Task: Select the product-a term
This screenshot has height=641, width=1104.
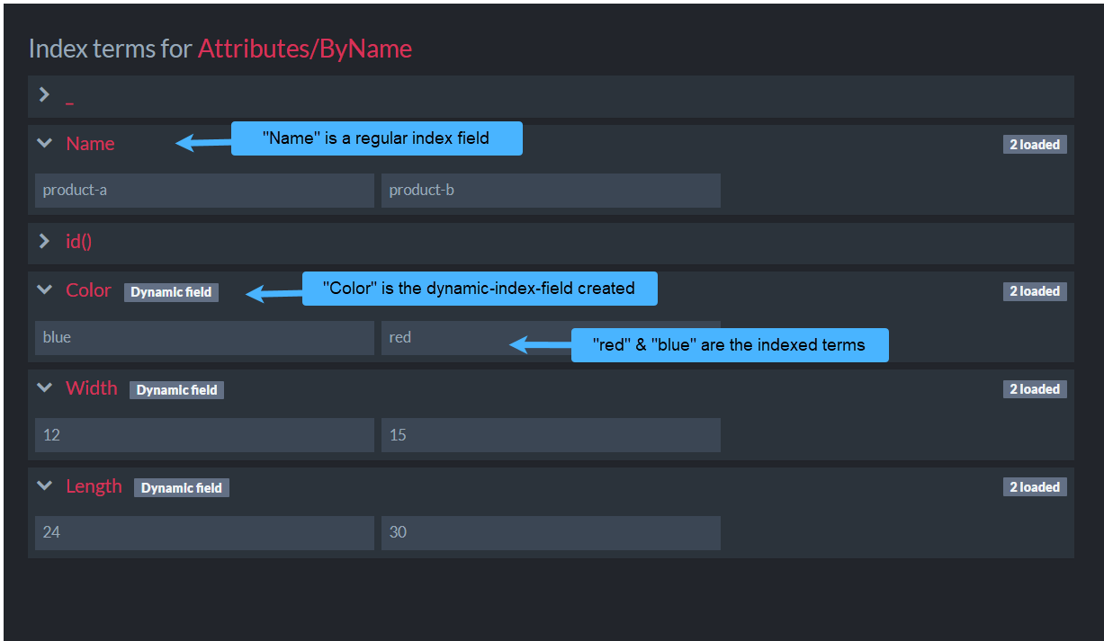Action: tap(204, 191)
